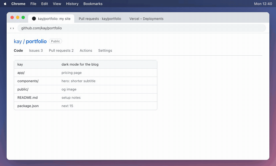Minimize the window with yellow button
Viewport: 276px width, 166px height.
pos(18,17)
